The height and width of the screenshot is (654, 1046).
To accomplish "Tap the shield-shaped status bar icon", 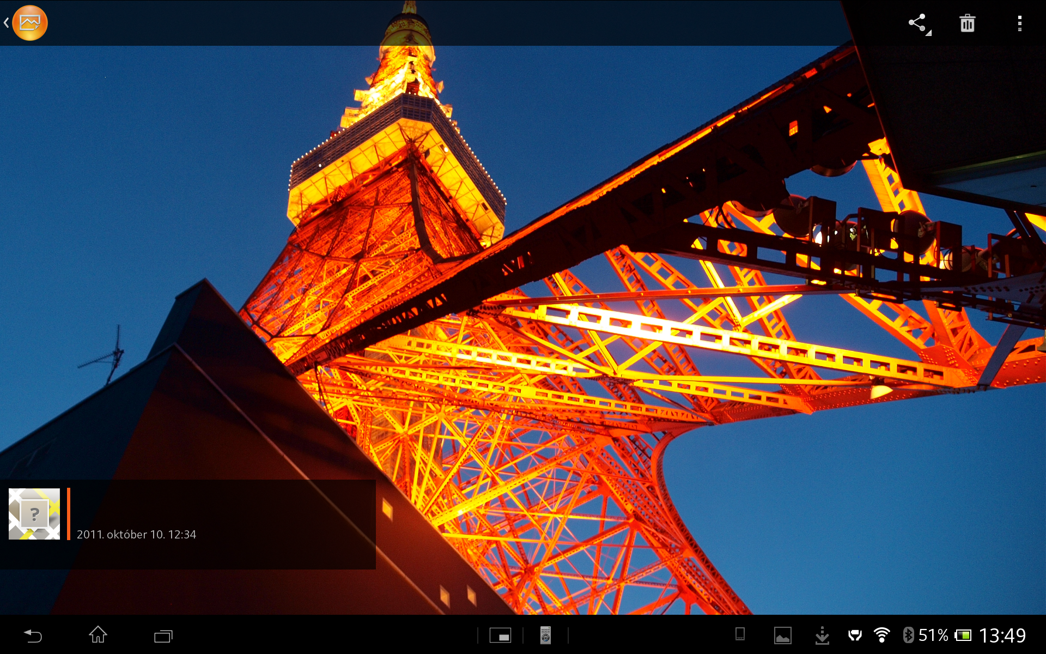I will [855, 635].
